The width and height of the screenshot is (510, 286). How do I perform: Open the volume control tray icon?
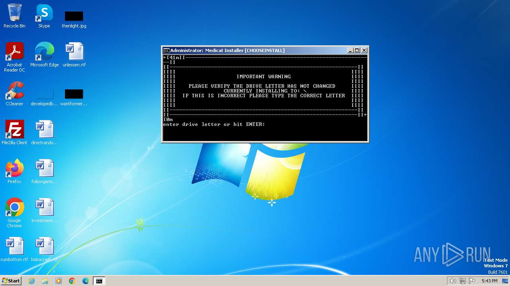(x=453, y=281)
